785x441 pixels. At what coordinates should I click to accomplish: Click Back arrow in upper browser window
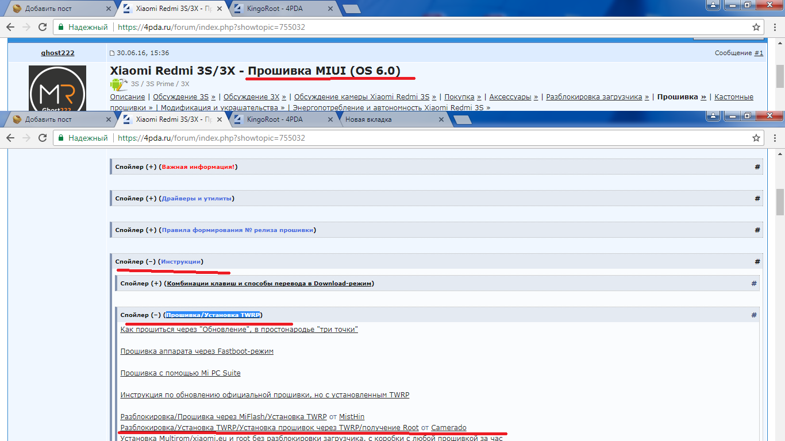click(11, 27)
